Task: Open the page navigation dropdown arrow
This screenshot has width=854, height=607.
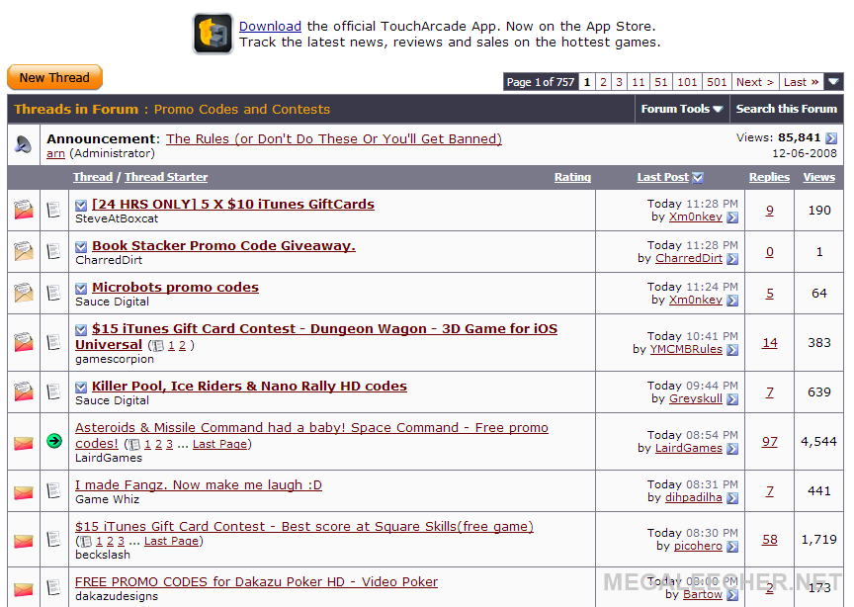Action: (x=833, y=82)
